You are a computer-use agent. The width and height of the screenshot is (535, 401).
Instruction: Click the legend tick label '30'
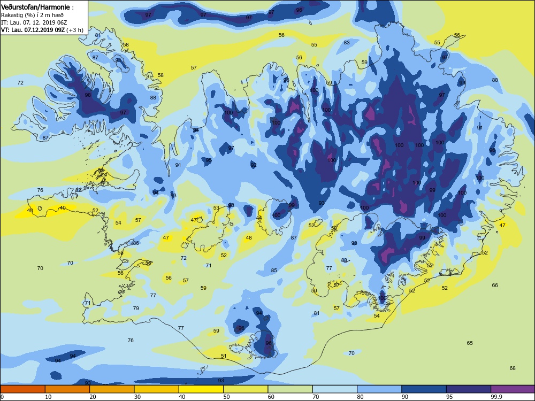click(137, 397)
